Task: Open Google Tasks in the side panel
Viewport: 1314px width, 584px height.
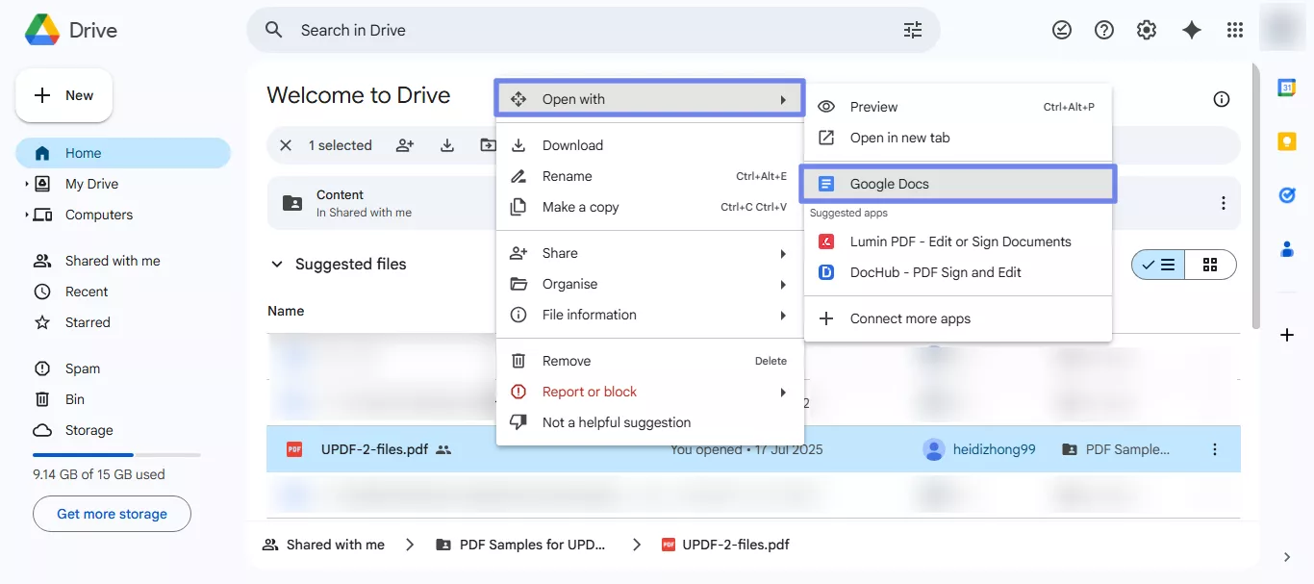Action: [1287, 194]
